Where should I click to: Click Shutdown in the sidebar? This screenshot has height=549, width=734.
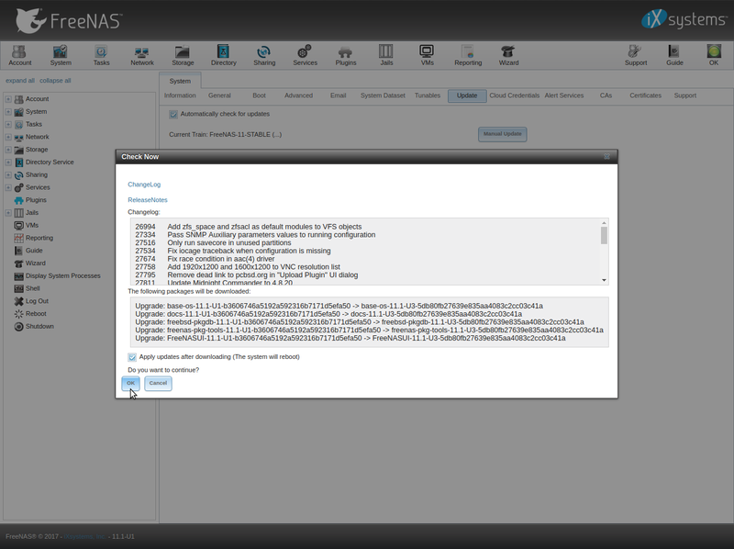click(x=39, y=327)
